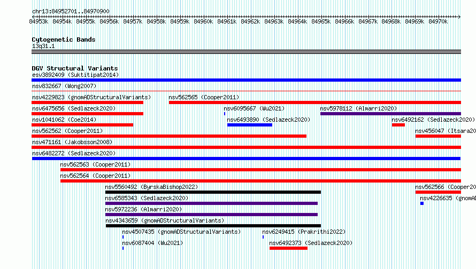The width and height of the screenshot is (476, 269).
Task: Click small blue square under nsv4226635
Action: [x=422, y=203]
